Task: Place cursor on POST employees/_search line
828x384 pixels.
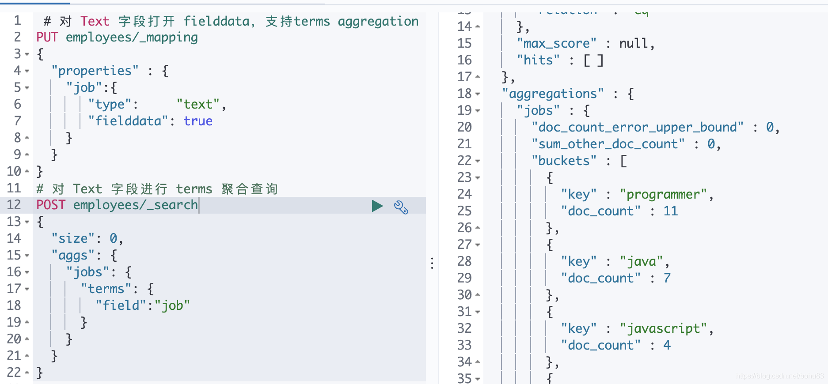Action: [x=117, y=205]
